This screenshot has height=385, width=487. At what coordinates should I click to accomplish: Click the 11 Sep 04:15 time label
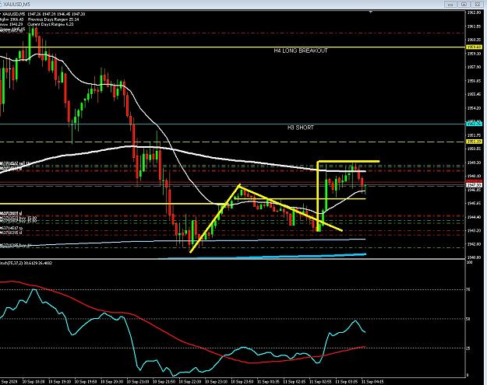[372, 382]
